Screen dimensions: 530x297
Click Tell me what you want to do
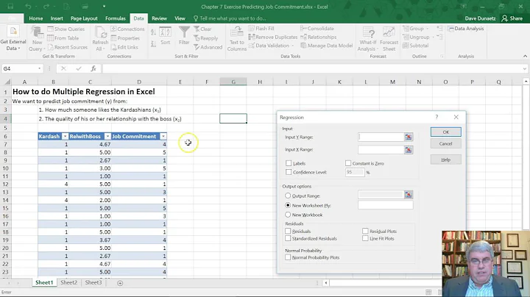point(230,18)
